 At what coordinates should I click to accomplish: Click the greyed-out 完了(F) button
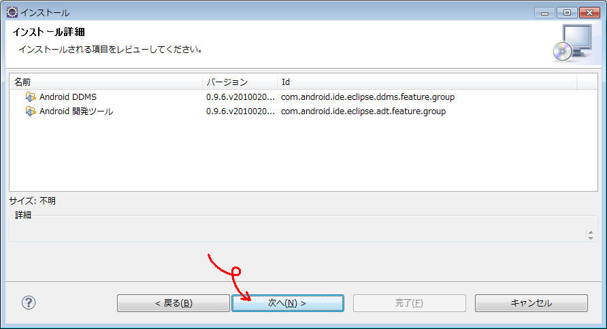(x=409, y=303)
